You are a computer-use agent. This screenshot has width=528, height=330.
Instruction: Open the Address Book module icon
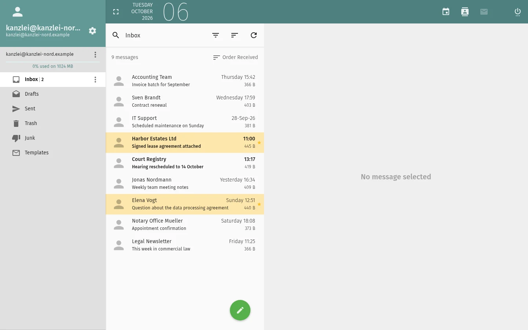pyautogui.click(x=465, y=12)
